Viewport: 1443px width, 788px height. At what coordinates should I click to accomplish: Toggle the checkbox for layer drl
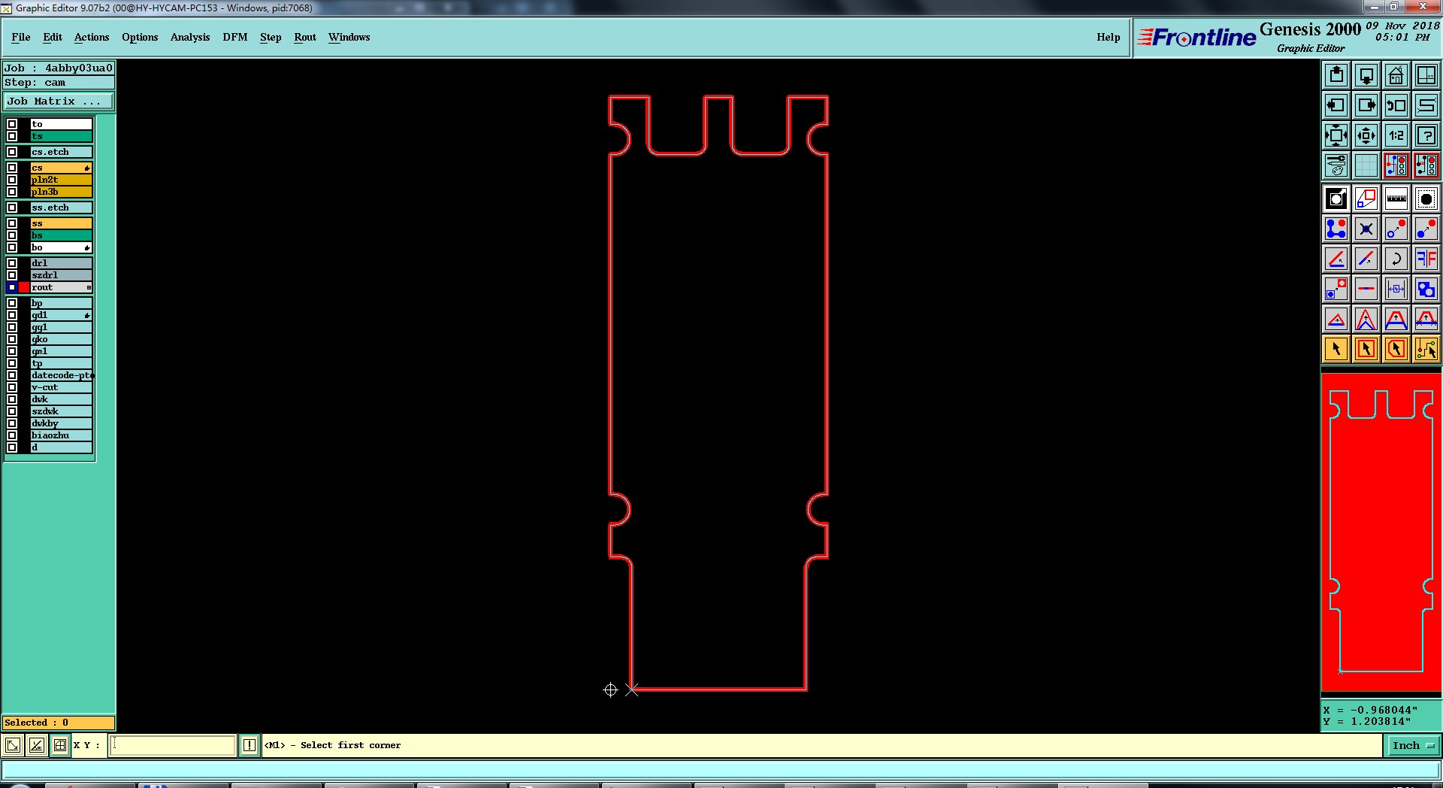point(12,263)
